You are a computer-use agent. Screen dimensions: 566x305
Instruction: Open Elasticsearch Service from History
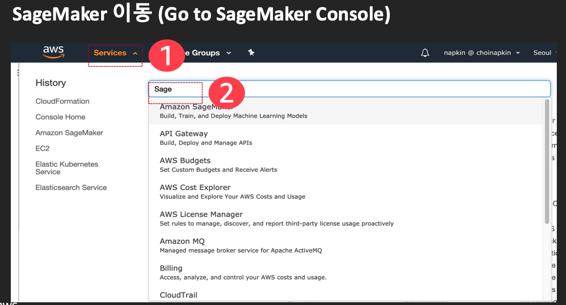(71, 187)
